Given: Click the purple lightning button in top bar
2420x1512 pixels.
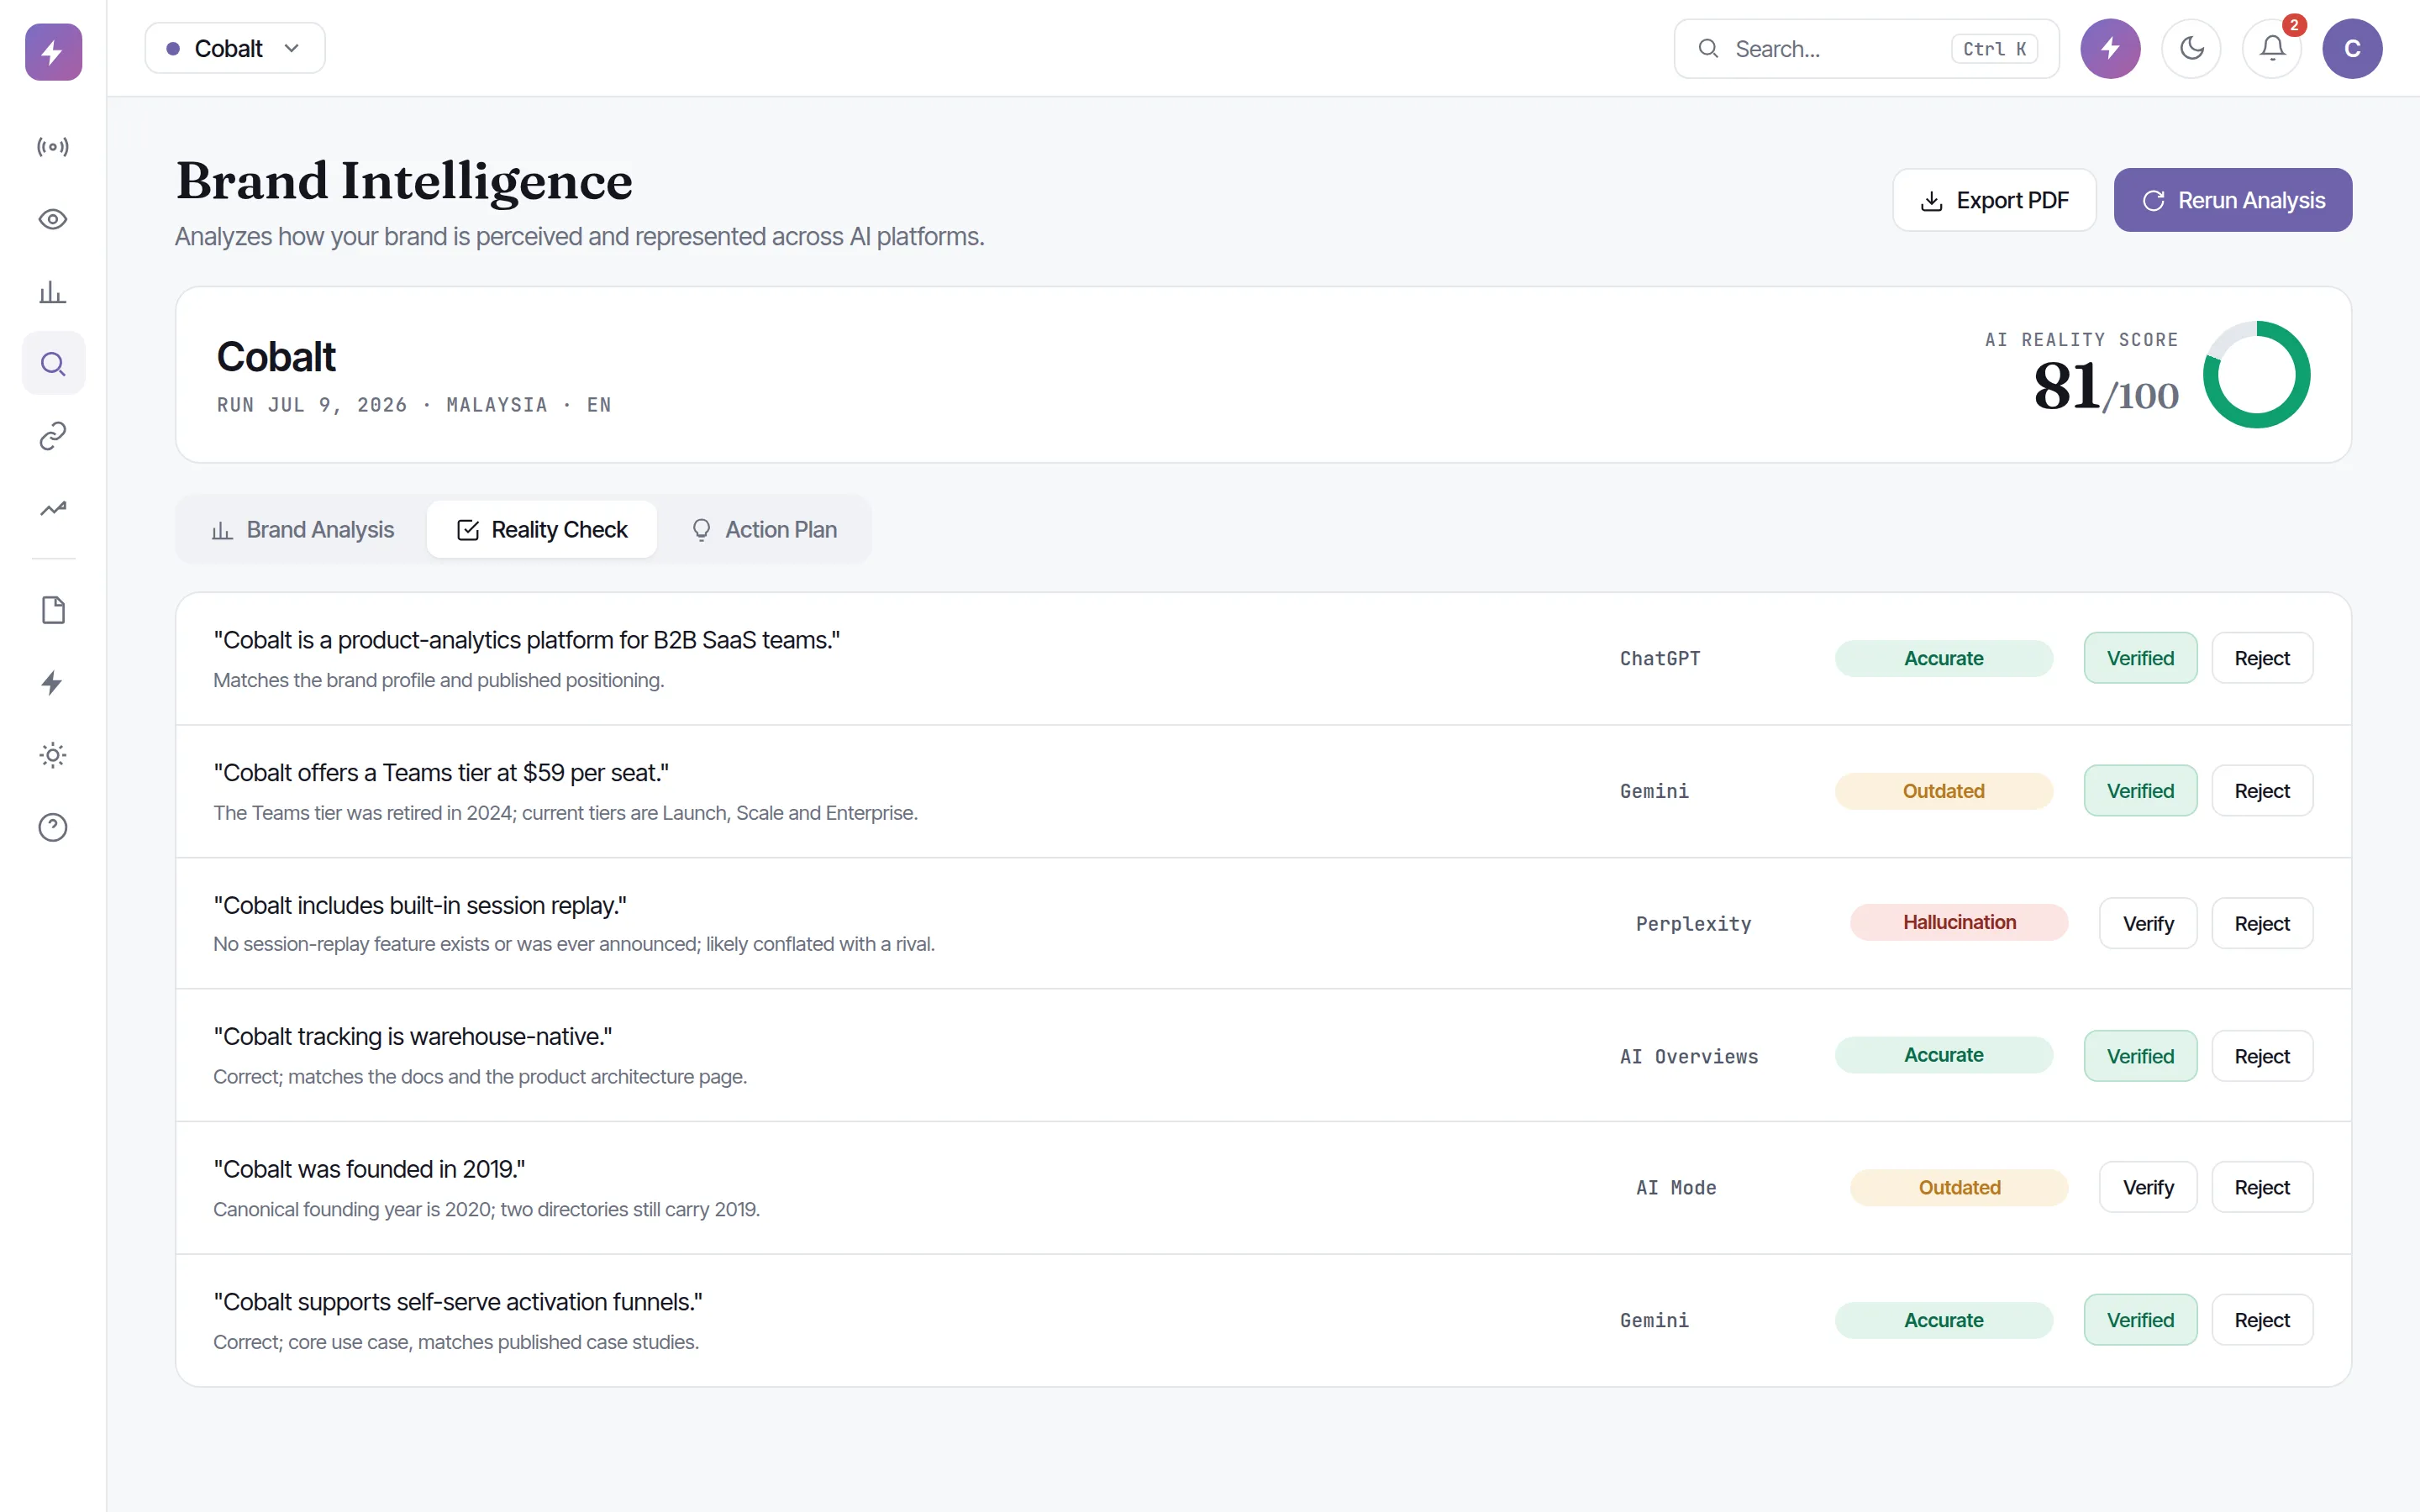Looking at the screenshot, I should pyautogui.click(x=2110, y=48).
